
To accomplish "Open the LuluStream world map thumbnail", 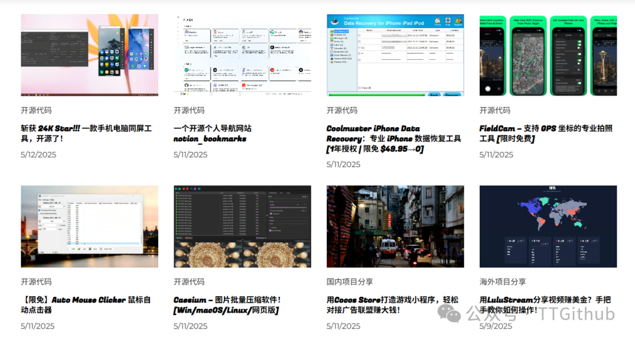I will (548, 226).
